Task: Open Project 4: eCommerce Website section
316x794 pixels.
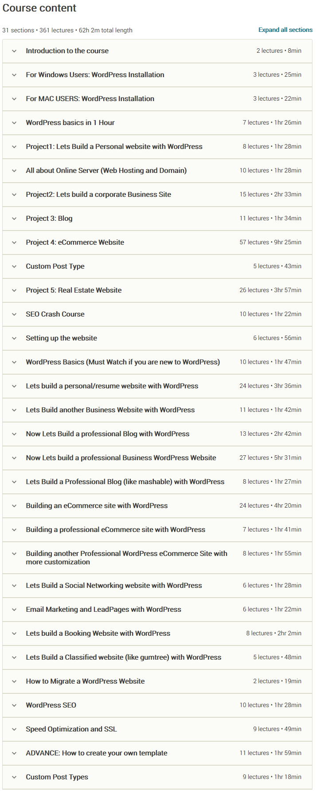Action: click(157, 243)
